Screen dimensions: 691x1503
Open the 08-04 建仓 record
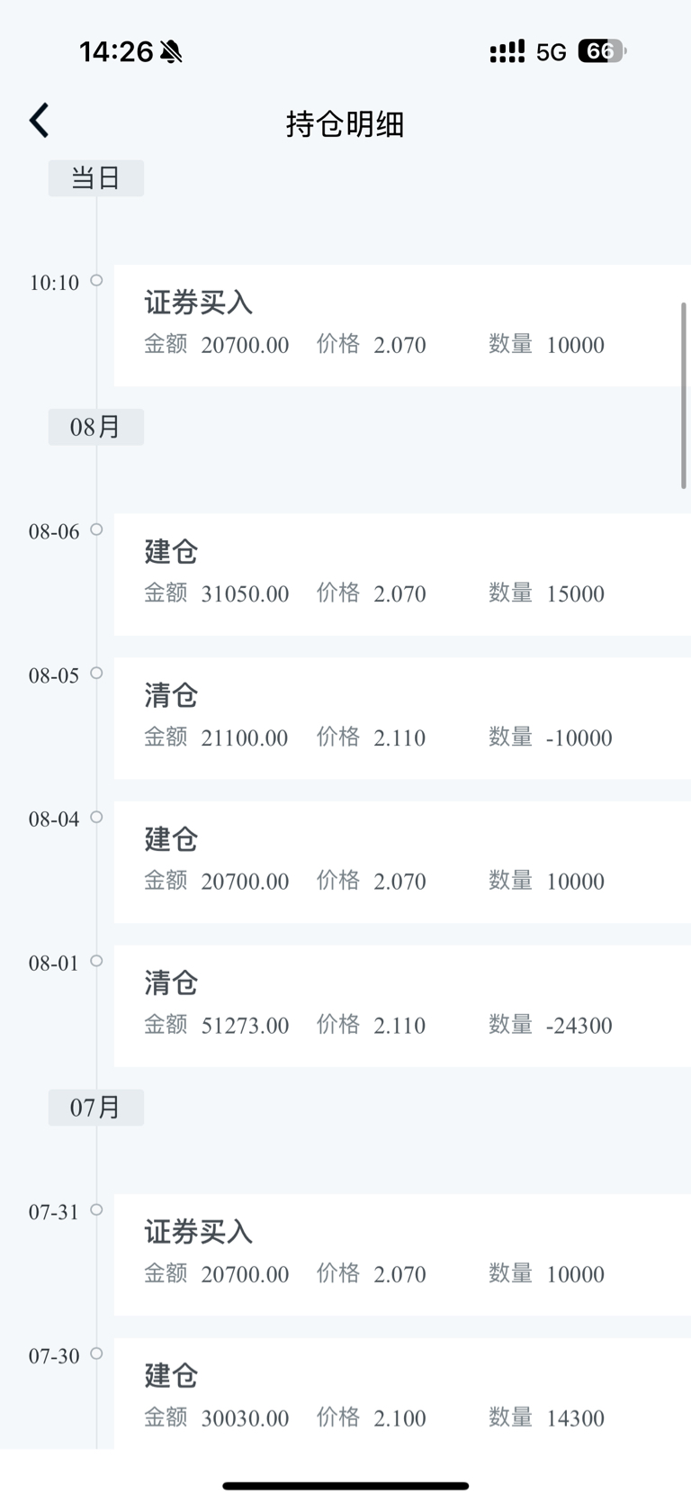point(402,862)
